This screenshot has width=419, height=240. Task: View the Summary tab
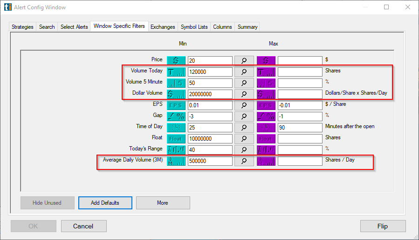tap(247, 27)
